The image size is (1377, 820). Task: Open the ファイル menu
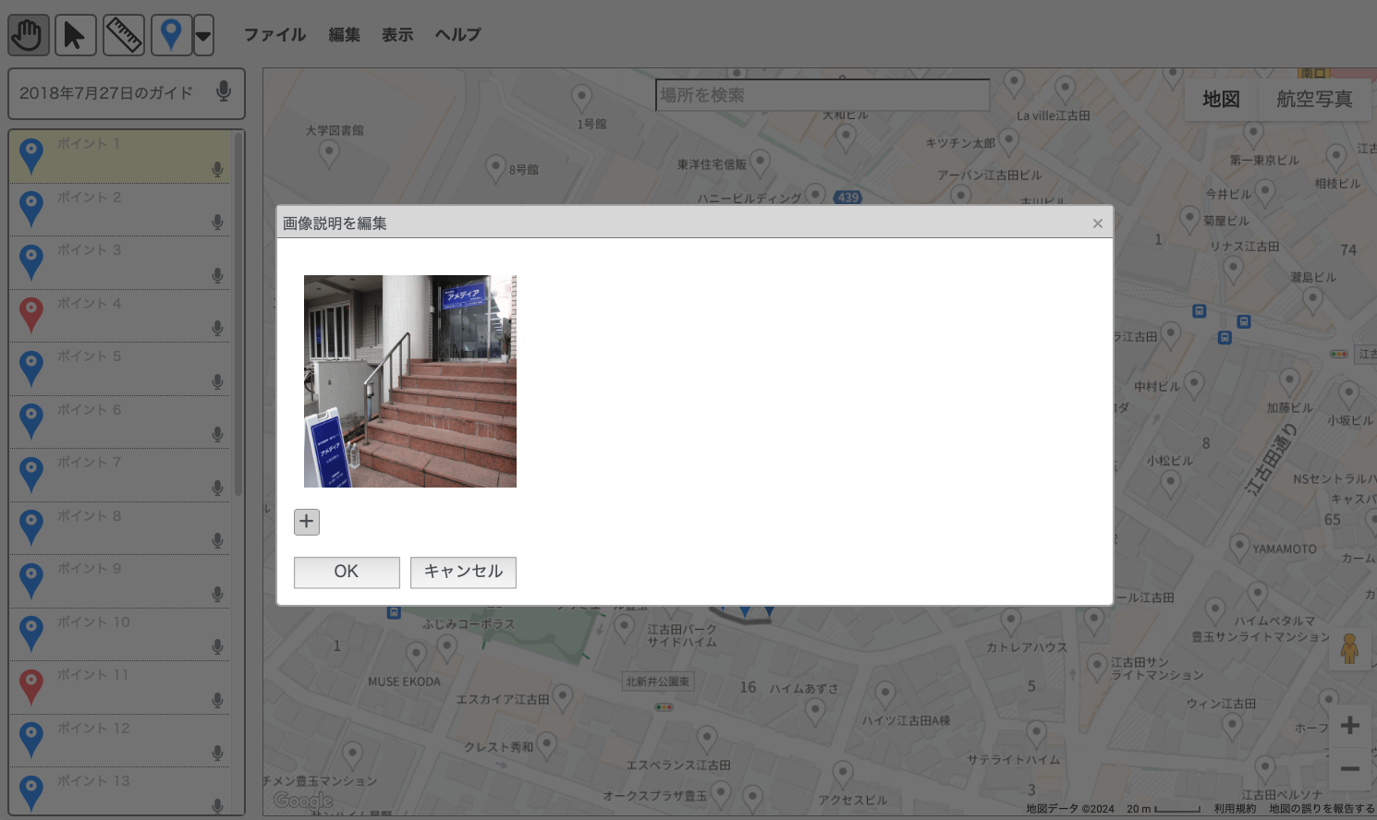pyautogui.click(x=274, y=35)
